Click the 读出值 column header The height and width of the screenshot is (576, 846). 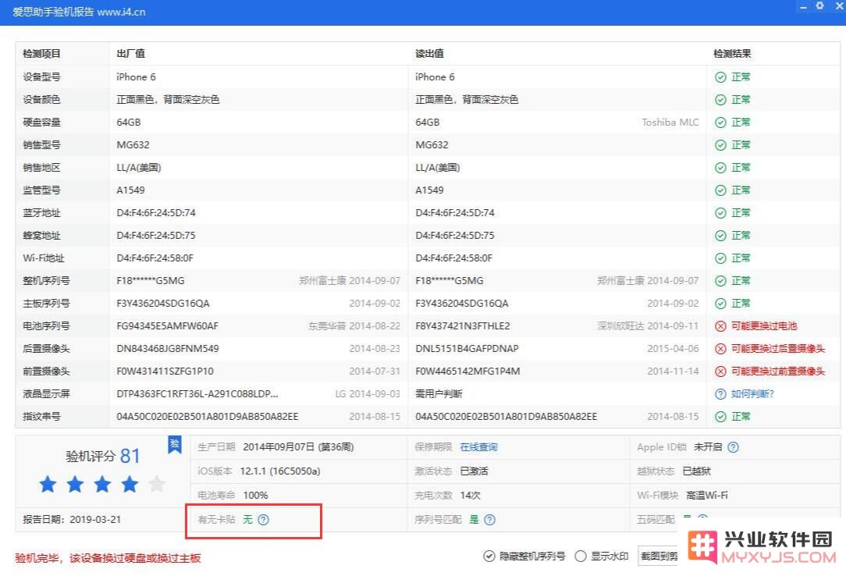(x=429, y=53)
